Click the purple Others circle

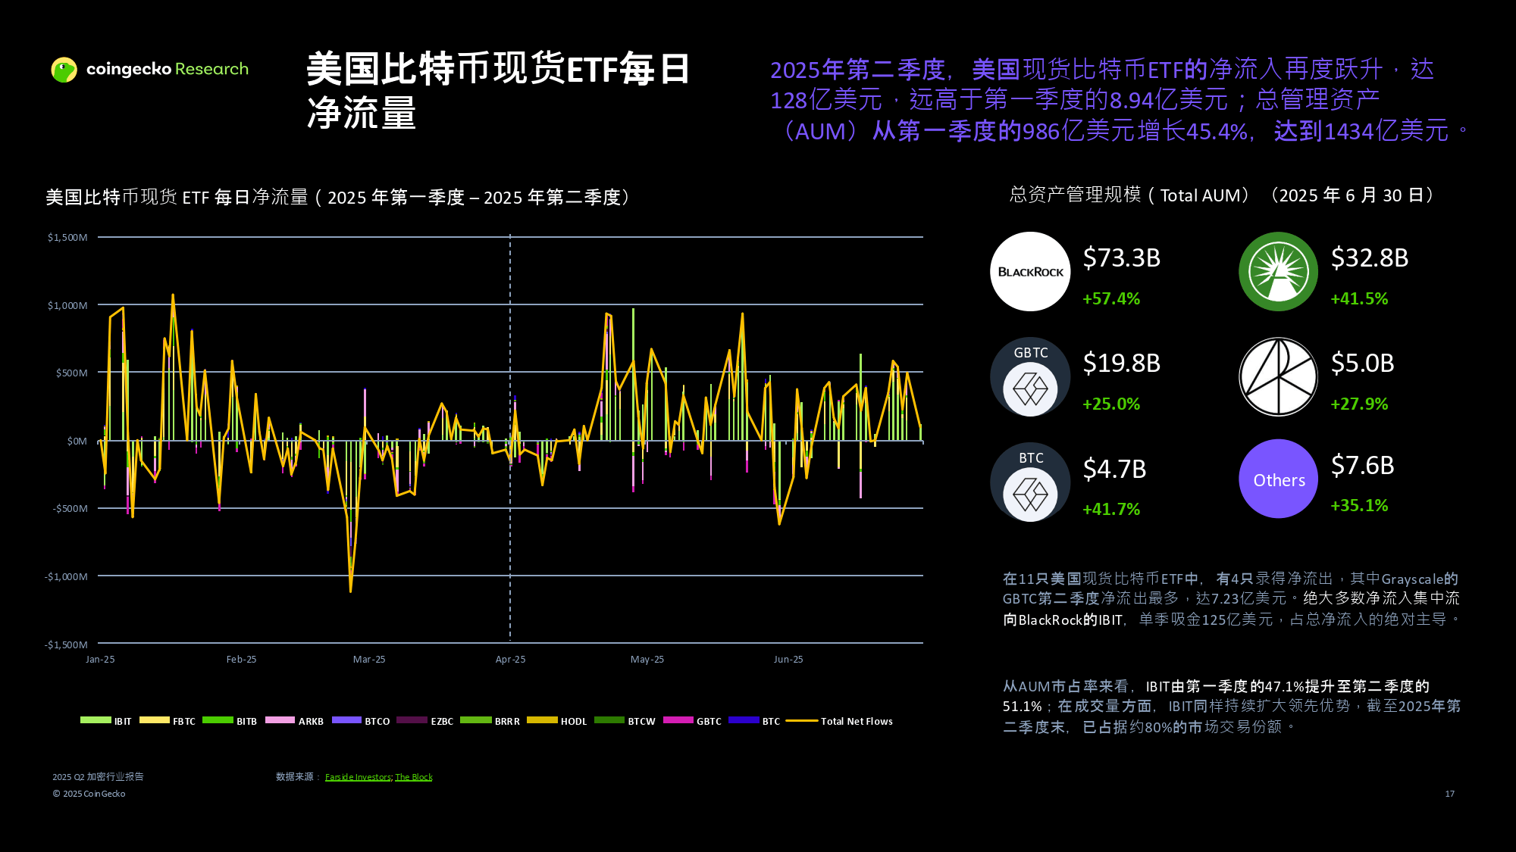pyautogui.click(x=1279, y=479)
